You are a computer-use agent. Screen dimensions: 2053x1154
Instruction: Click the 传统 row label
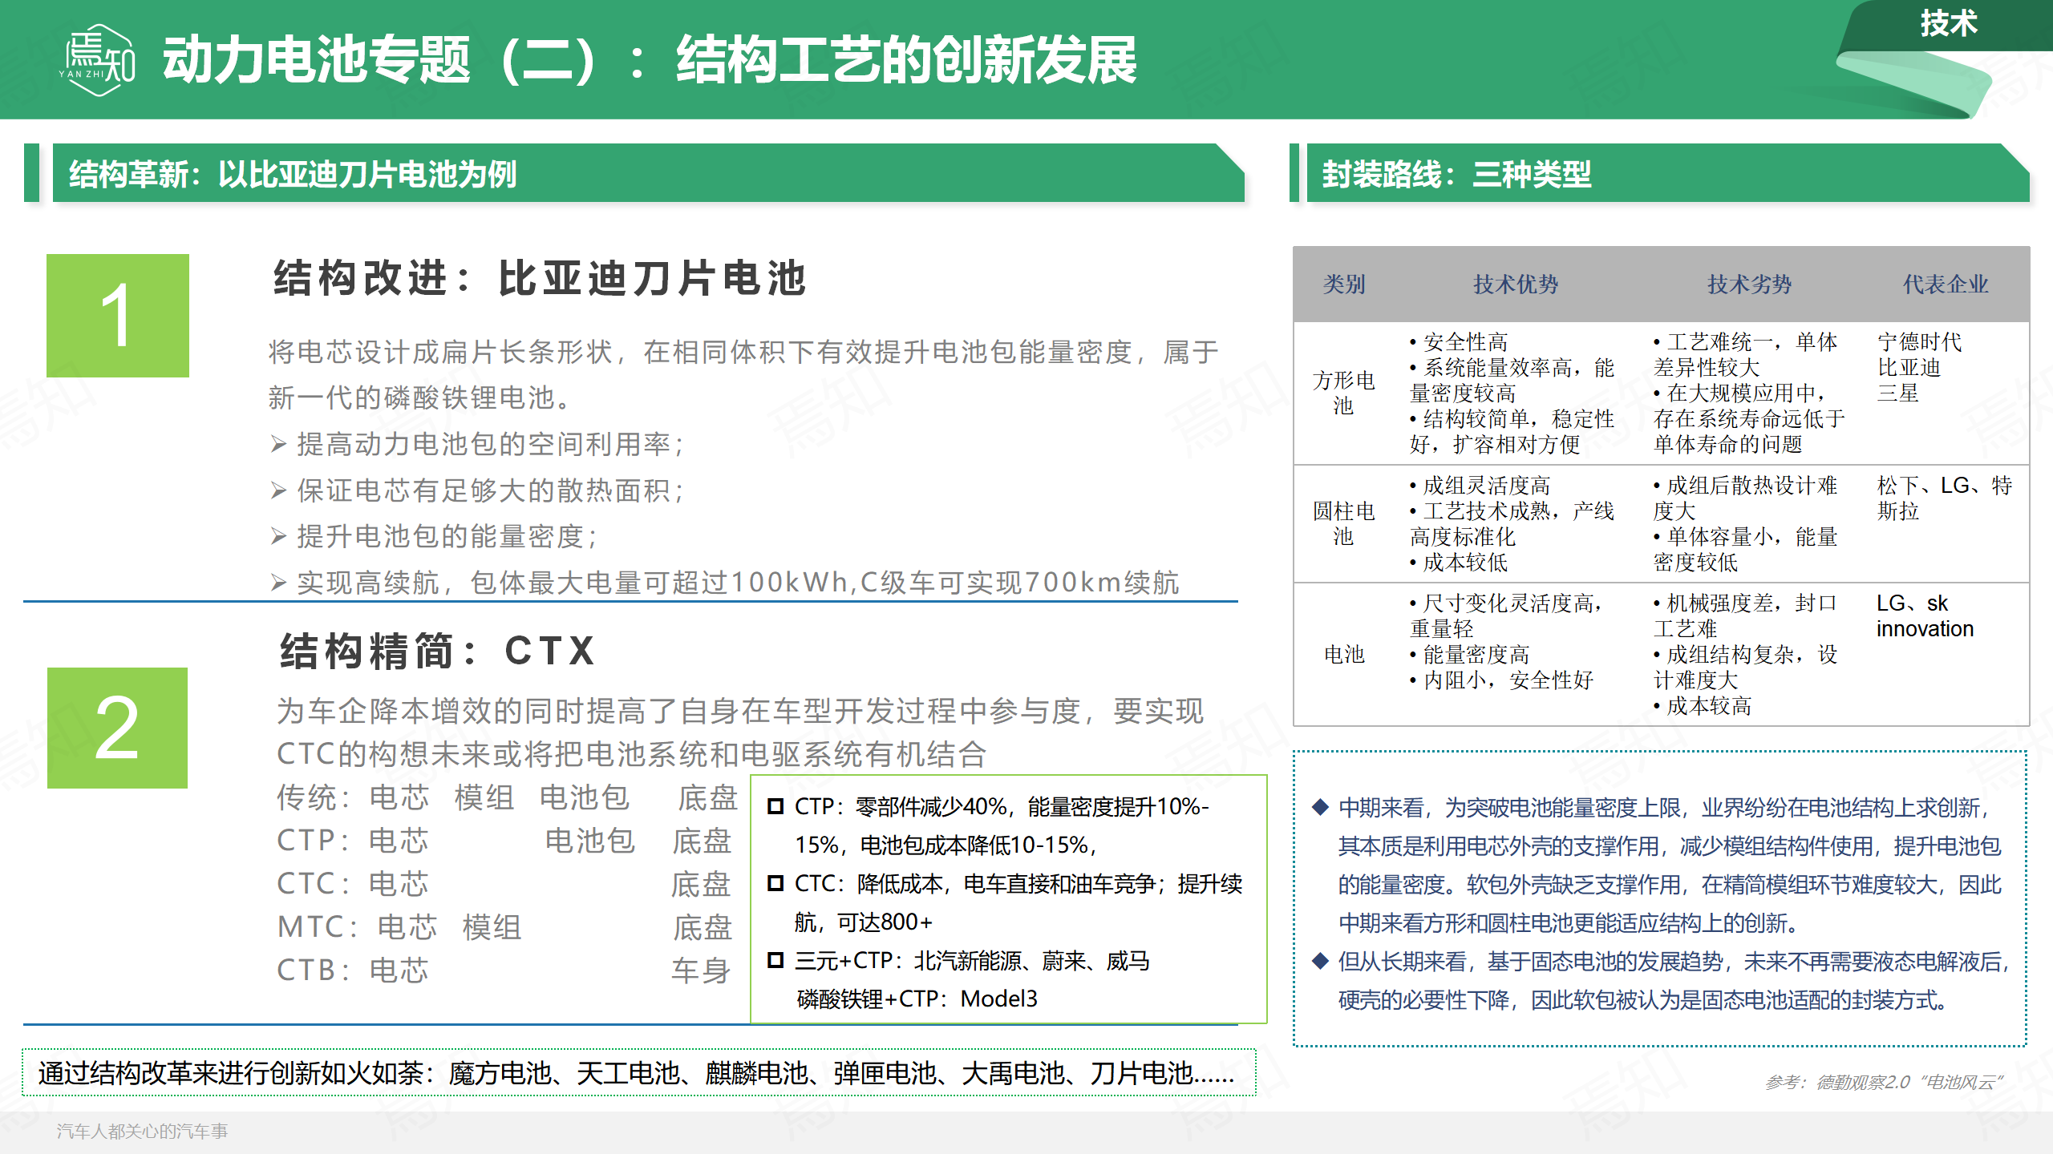(x=314, y=797)
